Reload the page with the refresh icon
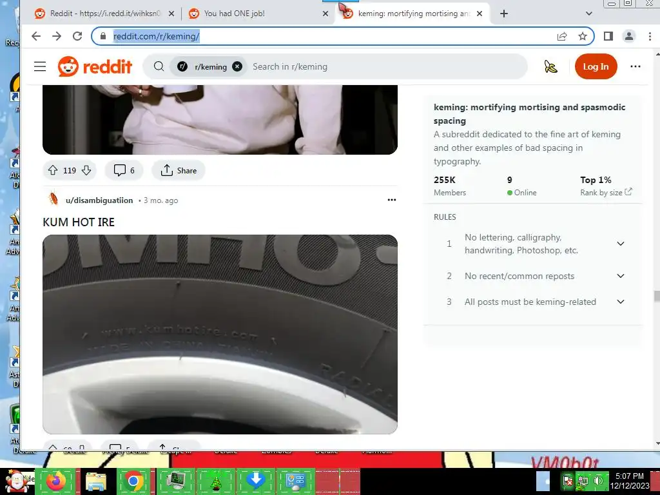Viewport: 660px width, 495px height. pyautogui.click(x=77, y=36)
